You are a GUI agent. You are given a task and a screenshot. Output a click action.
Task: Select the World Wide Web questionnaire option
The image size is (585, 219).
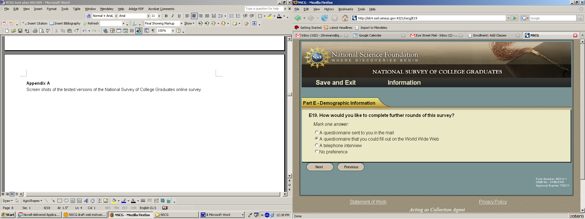tap(316, 139)
